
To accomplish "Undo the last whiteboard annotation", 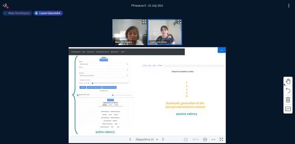I will (288, 90).
